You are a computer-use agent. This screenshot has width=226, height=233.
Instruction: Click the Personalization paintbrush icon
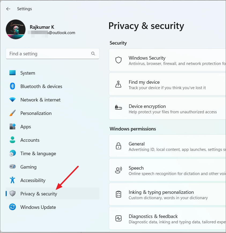click(12, 113)
